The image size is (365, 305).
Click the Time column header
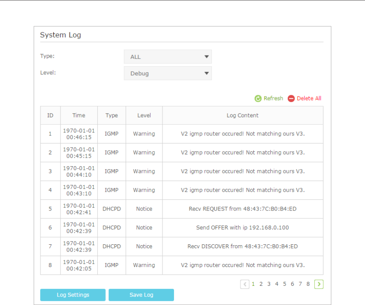[x=79, y=115]
